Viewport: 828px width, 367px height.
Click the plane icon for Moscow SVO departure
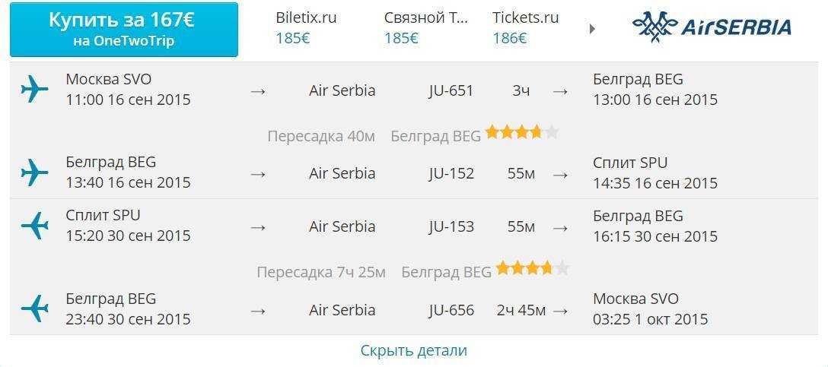(x=34, y=89)
